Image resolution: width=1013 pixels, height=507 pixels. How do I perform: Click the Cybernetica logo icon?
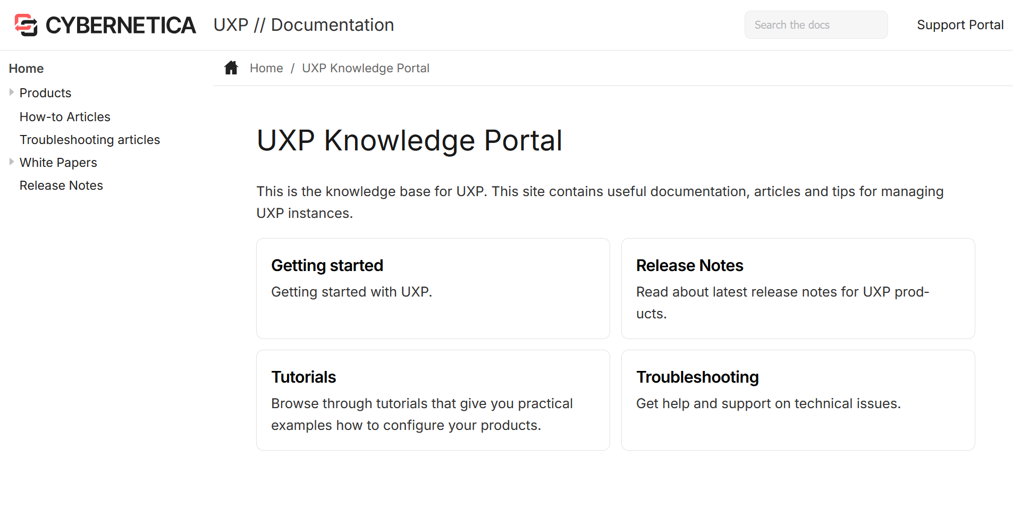click(x=26, y=25)
